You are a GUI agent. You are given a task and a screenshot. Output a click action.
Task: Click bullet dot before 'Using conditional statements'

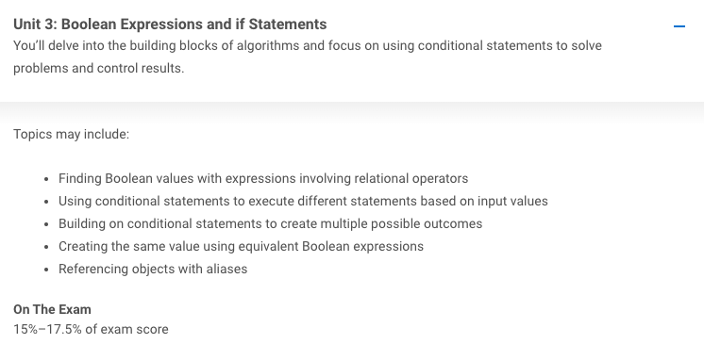(x=46, y=202)
